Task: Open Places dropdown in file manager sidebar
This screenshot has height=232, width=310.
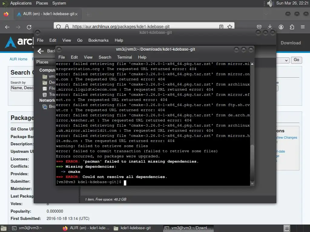Action: point(45,62)
